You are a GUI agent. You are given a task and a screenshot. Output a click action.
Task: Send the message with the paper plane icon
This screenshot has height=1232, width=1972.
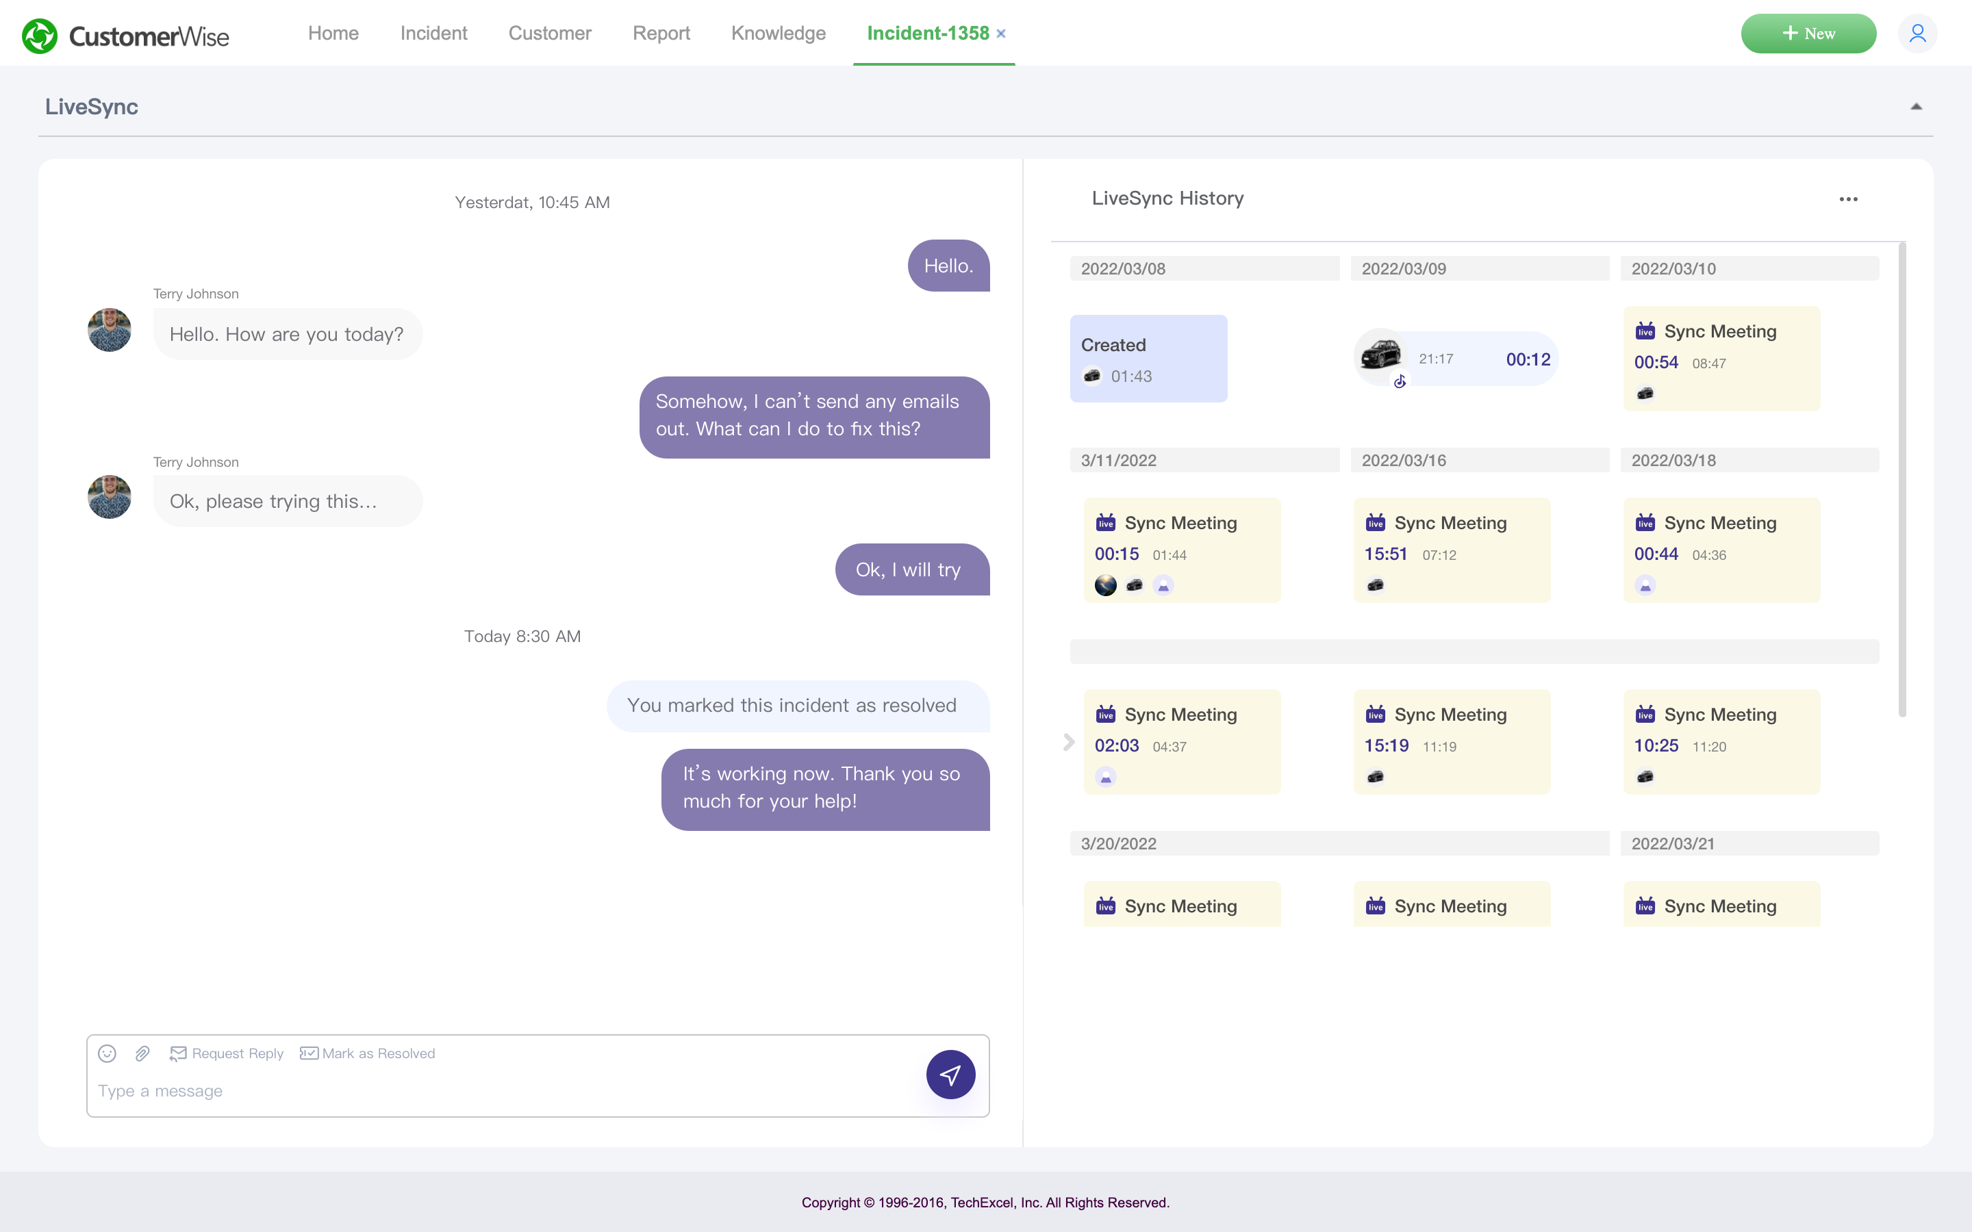[x=950, y=1075]
